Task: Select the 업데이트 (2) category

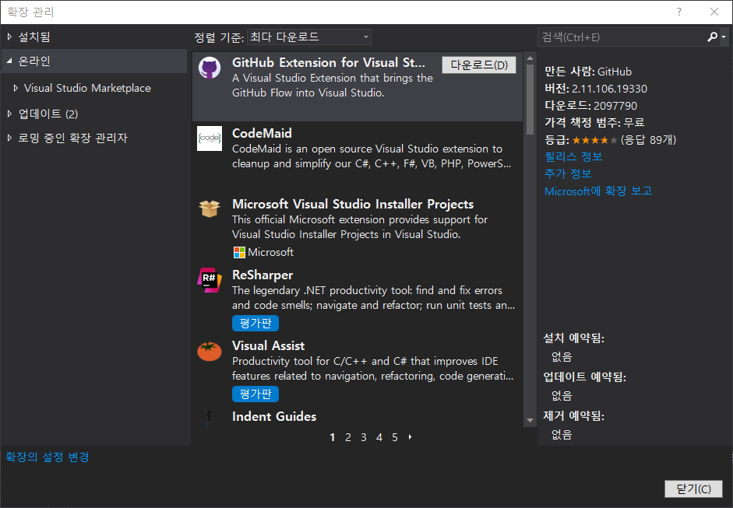Action: pos(48,114)
